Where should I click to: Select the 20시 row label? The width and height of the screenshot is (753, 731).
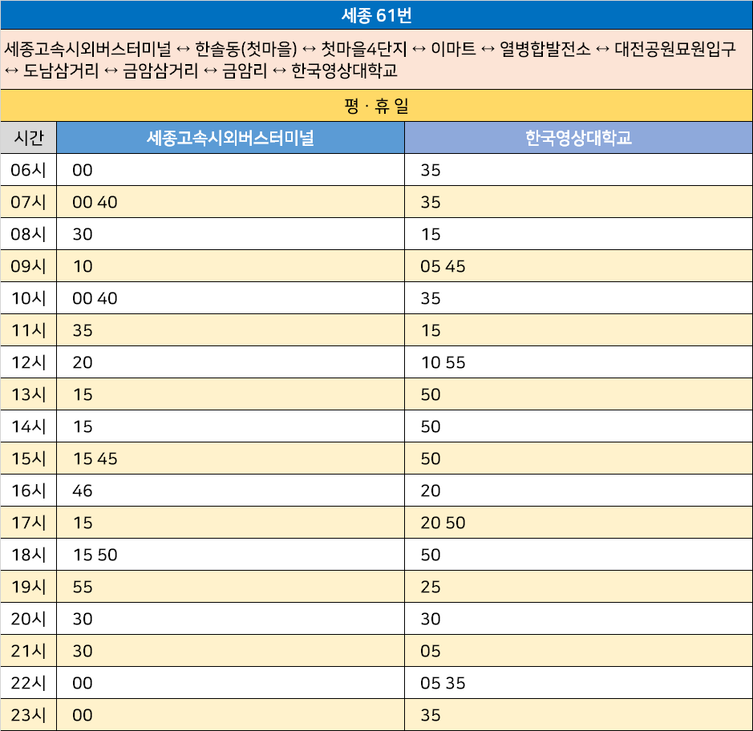(29, 619)
